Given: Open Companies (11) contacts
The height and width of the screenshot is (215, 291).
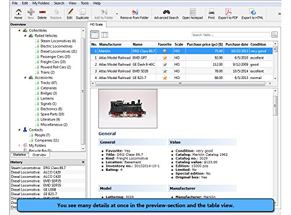Looking at the screenshot, I should pos(47,140).
